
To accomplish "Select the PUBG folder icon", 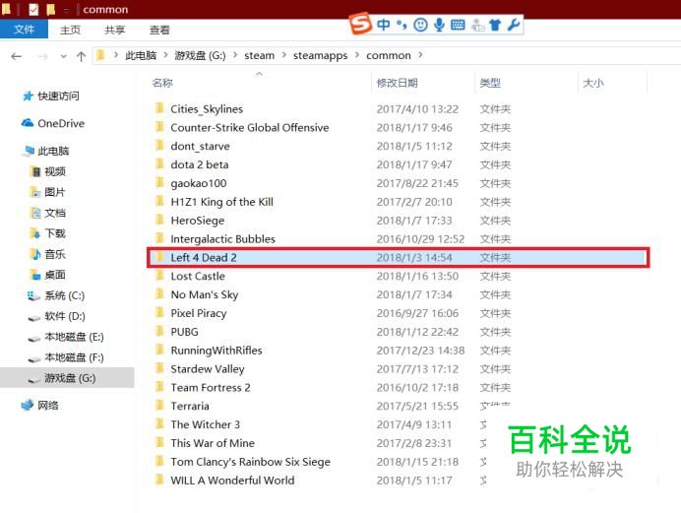I will tap(159, 332).
